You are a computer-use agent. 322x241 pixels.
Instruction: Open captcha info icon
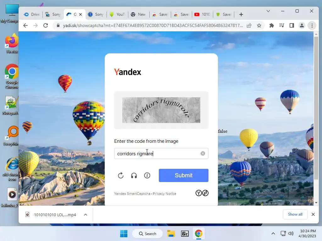tap(147, 175)
